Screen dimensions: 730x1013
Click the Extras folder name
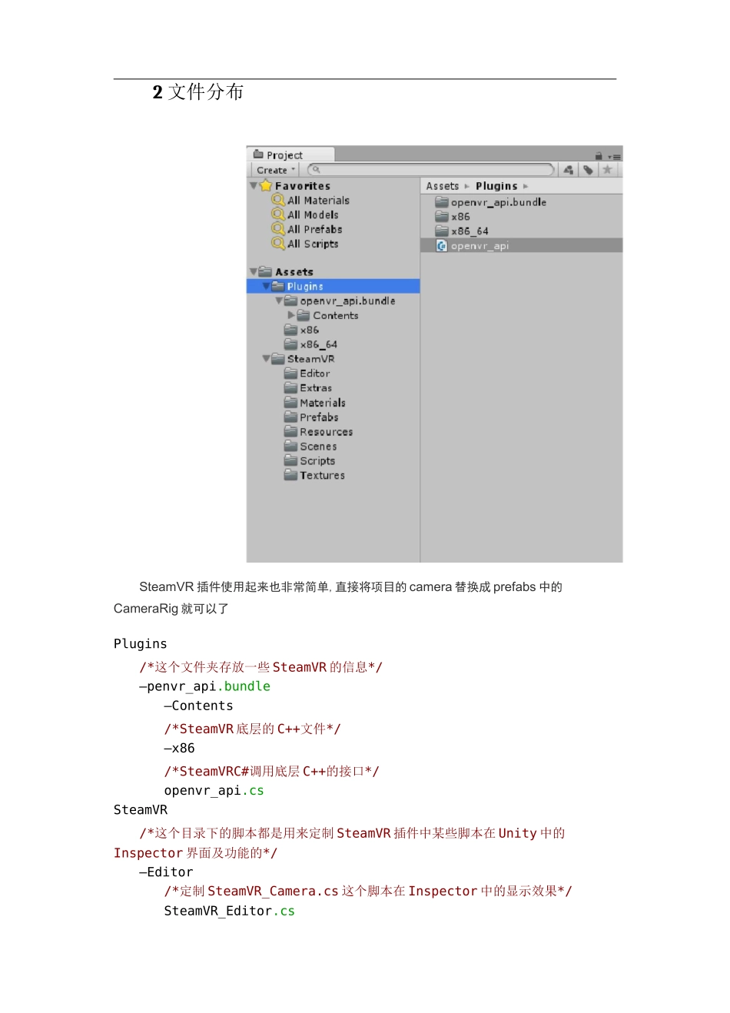316,388
